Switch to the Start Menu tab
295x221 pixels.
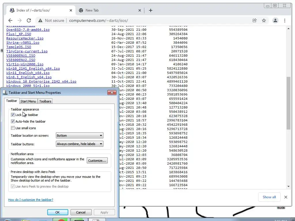click(x=28, y=101)
